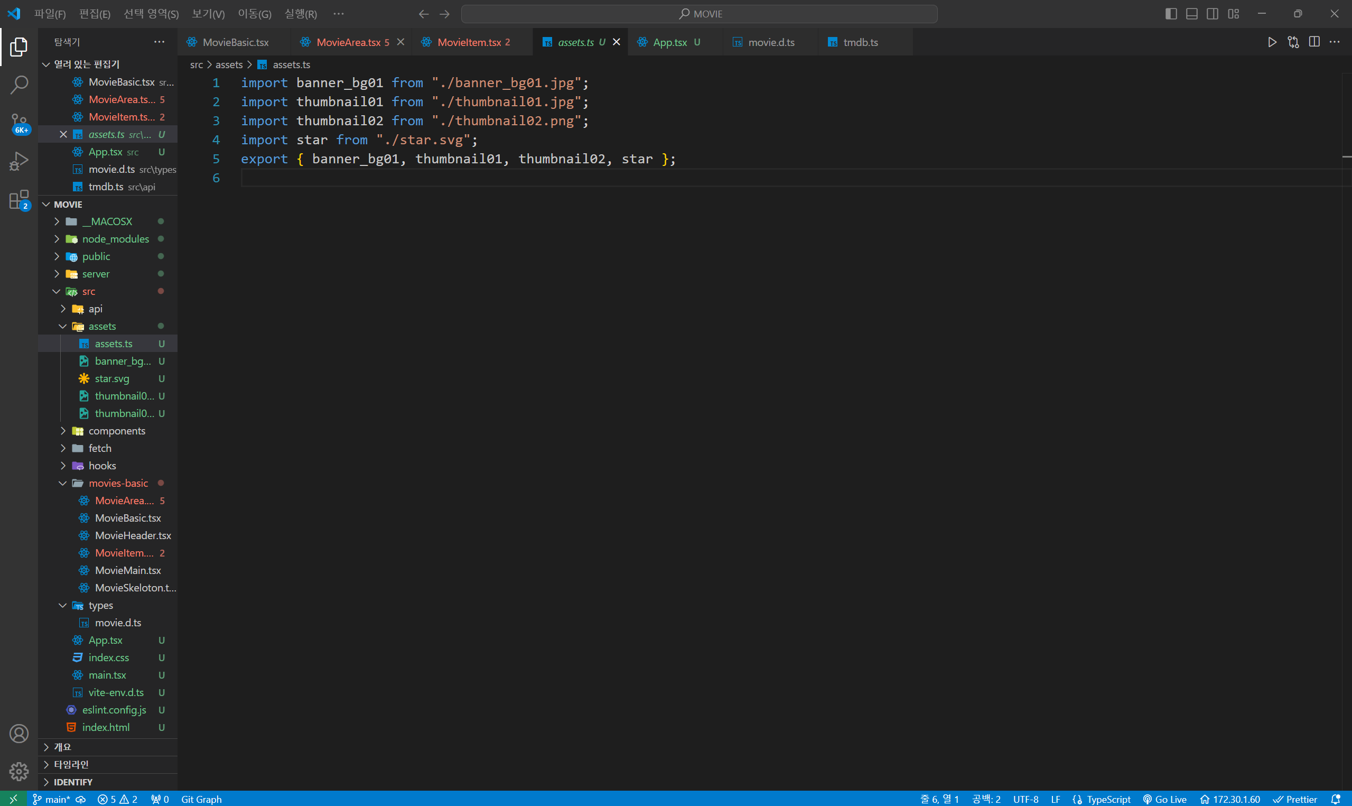Open the Search view in activity bar

coord(19,85)
